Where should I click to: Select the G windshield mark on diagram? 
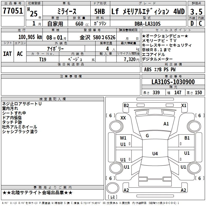(147, 135)
